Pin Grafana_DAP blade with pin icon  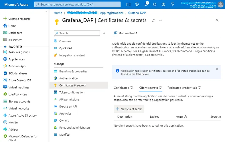pyautogui.click(x=153, y=20)
